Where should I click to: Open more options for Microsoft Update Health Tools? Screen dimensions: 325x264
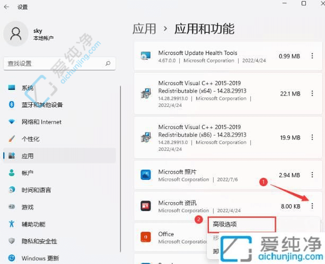312,56
